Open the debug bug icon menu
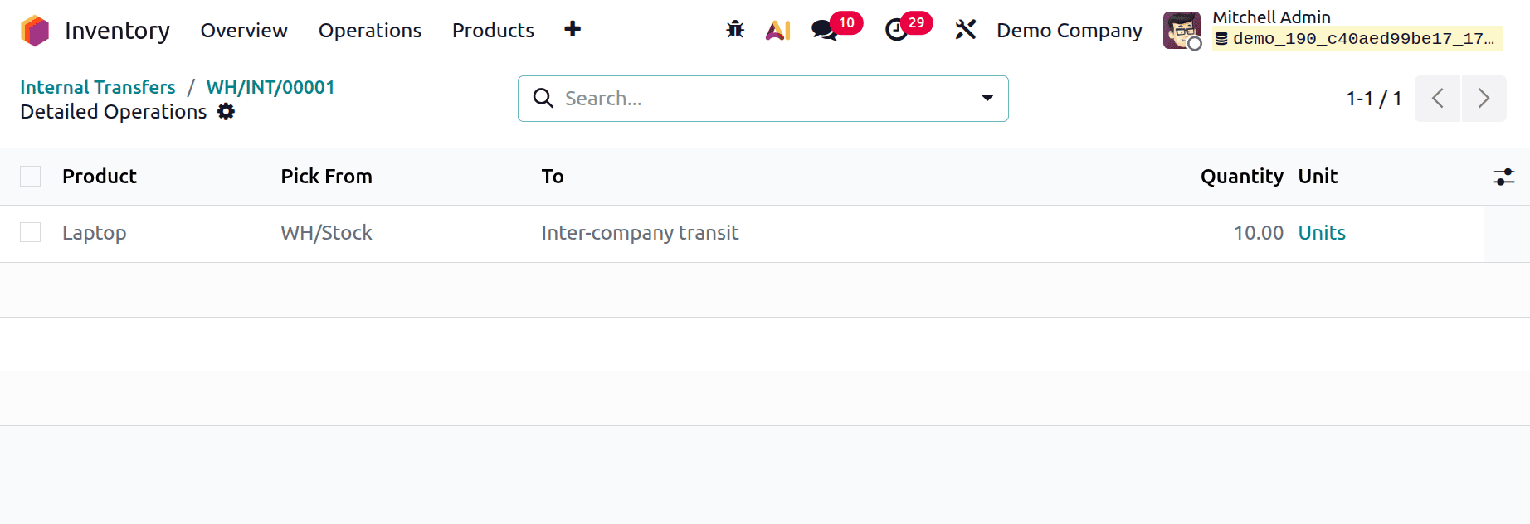Screen dimensions: 1530x524 click(735, 30)
